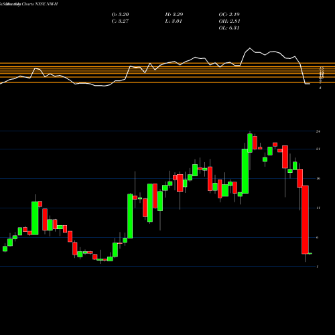Click the high price value H: 3.29
Image resolution: width=335 pixels, height=335 pixels.
[174, 15]
